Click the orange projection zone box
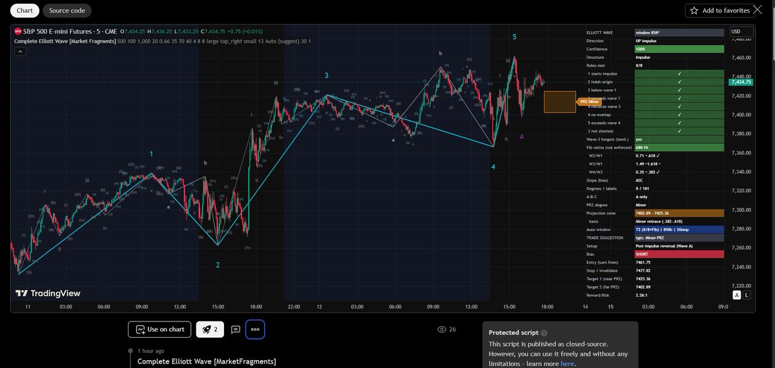Viewport: 775px width, 368px height. [559, 102]
